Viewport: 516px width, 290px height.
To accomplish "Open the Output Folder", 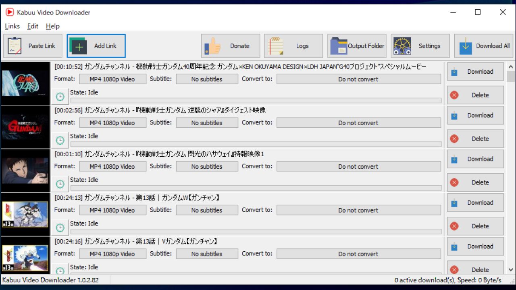I will (357, 46).
